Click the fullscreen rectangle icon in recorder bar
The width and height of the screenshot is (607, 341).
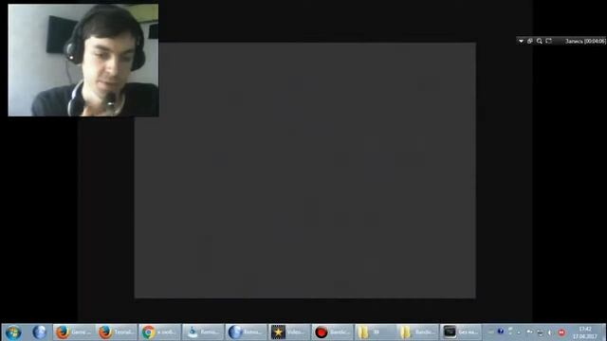click(x=548, y=41)
